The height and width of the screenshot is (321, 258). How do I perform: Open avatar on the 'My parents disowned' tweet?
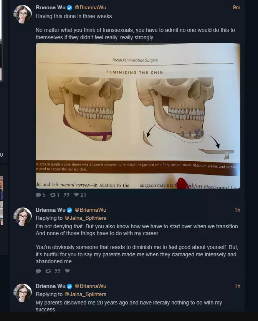(23, 293)
